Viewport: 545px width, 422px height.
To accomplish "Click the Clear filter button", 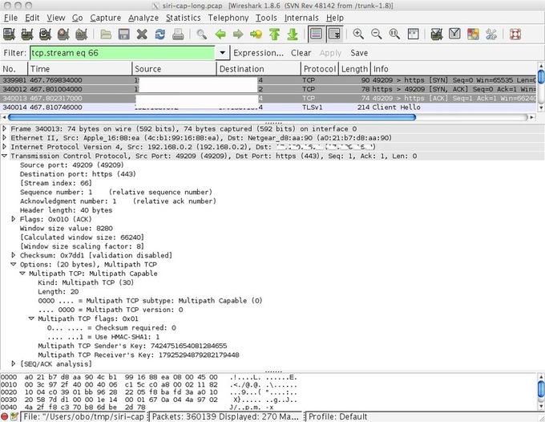I will tap(301, 53).
